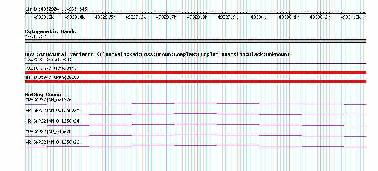Click the chr10:49329240..49330346 region label
This screenshot has height=171, width=378.
[56, 9]
